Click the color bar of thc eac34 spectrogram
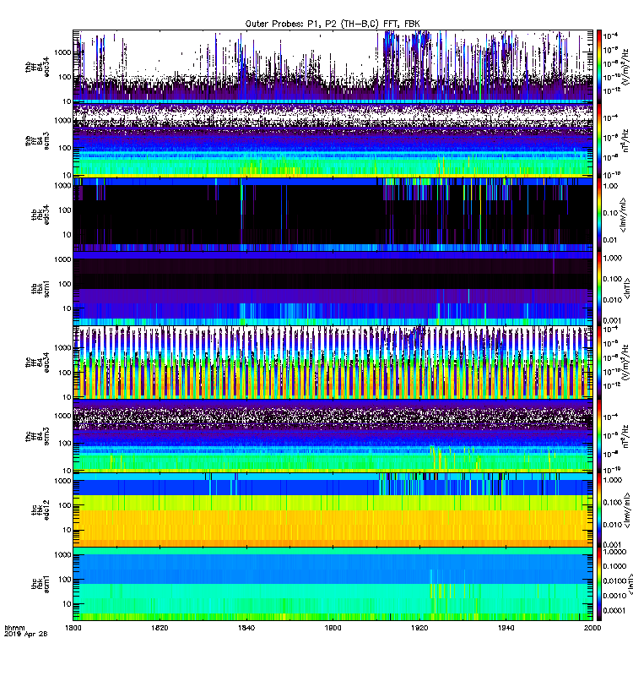The height and width of the screenshot is (676, 633). (599, 363)
